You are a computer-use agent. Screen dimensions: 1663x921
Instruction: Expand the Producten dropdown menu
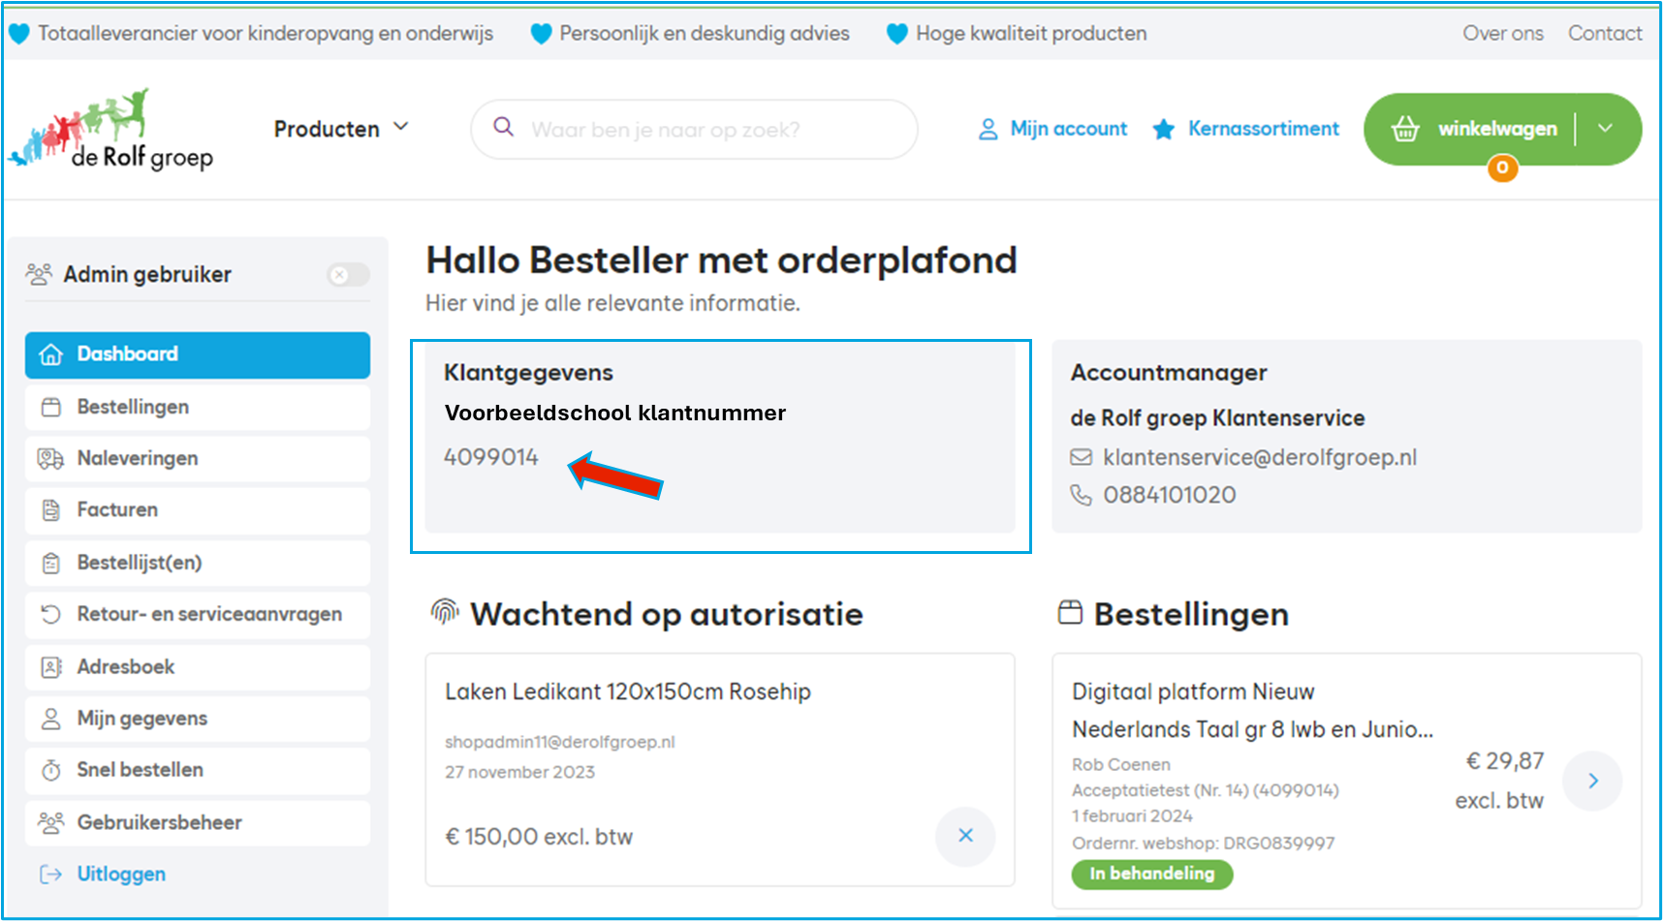coord(341,129)
